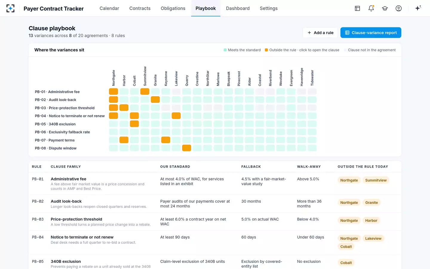Click the 'FALLBACK' column header
This screenshot has width=430, height=269.
pos(251,166)
